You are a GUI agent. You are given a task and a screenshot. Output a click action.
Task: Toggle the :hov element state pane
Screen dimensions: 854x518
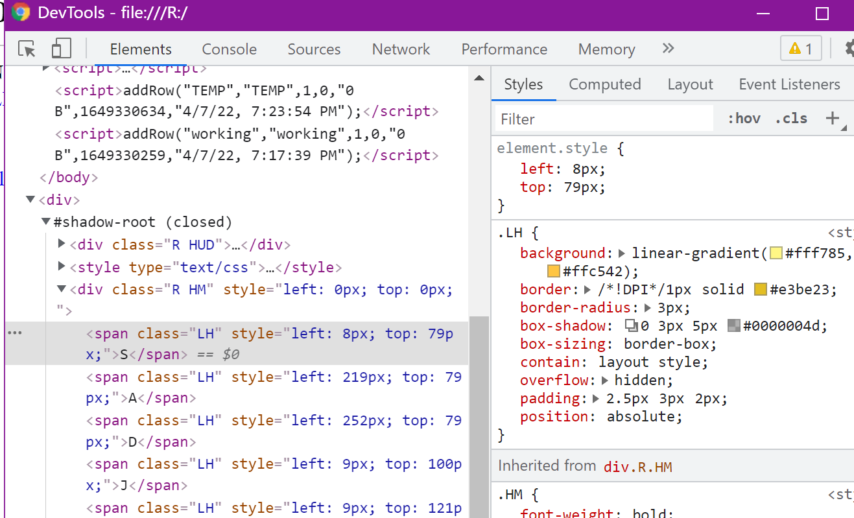click(744, 118)
